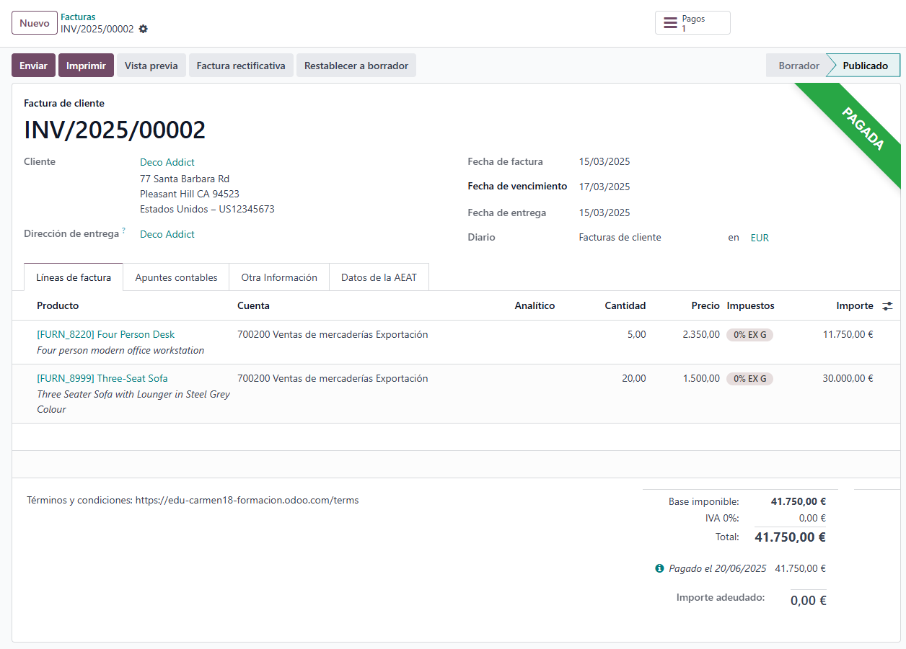Screen dimensions: 906x649
Task: Click the Impuestos column header
Action: pos(750,306)
